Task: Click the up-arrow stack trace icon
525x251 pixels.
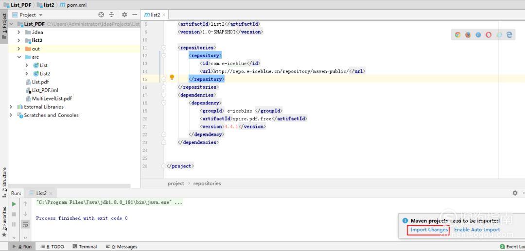Action: 25,204
